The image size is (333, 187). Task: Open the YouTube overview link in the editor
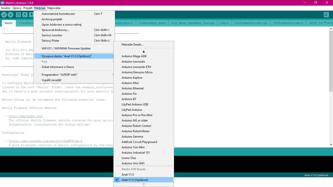(46, 141)
